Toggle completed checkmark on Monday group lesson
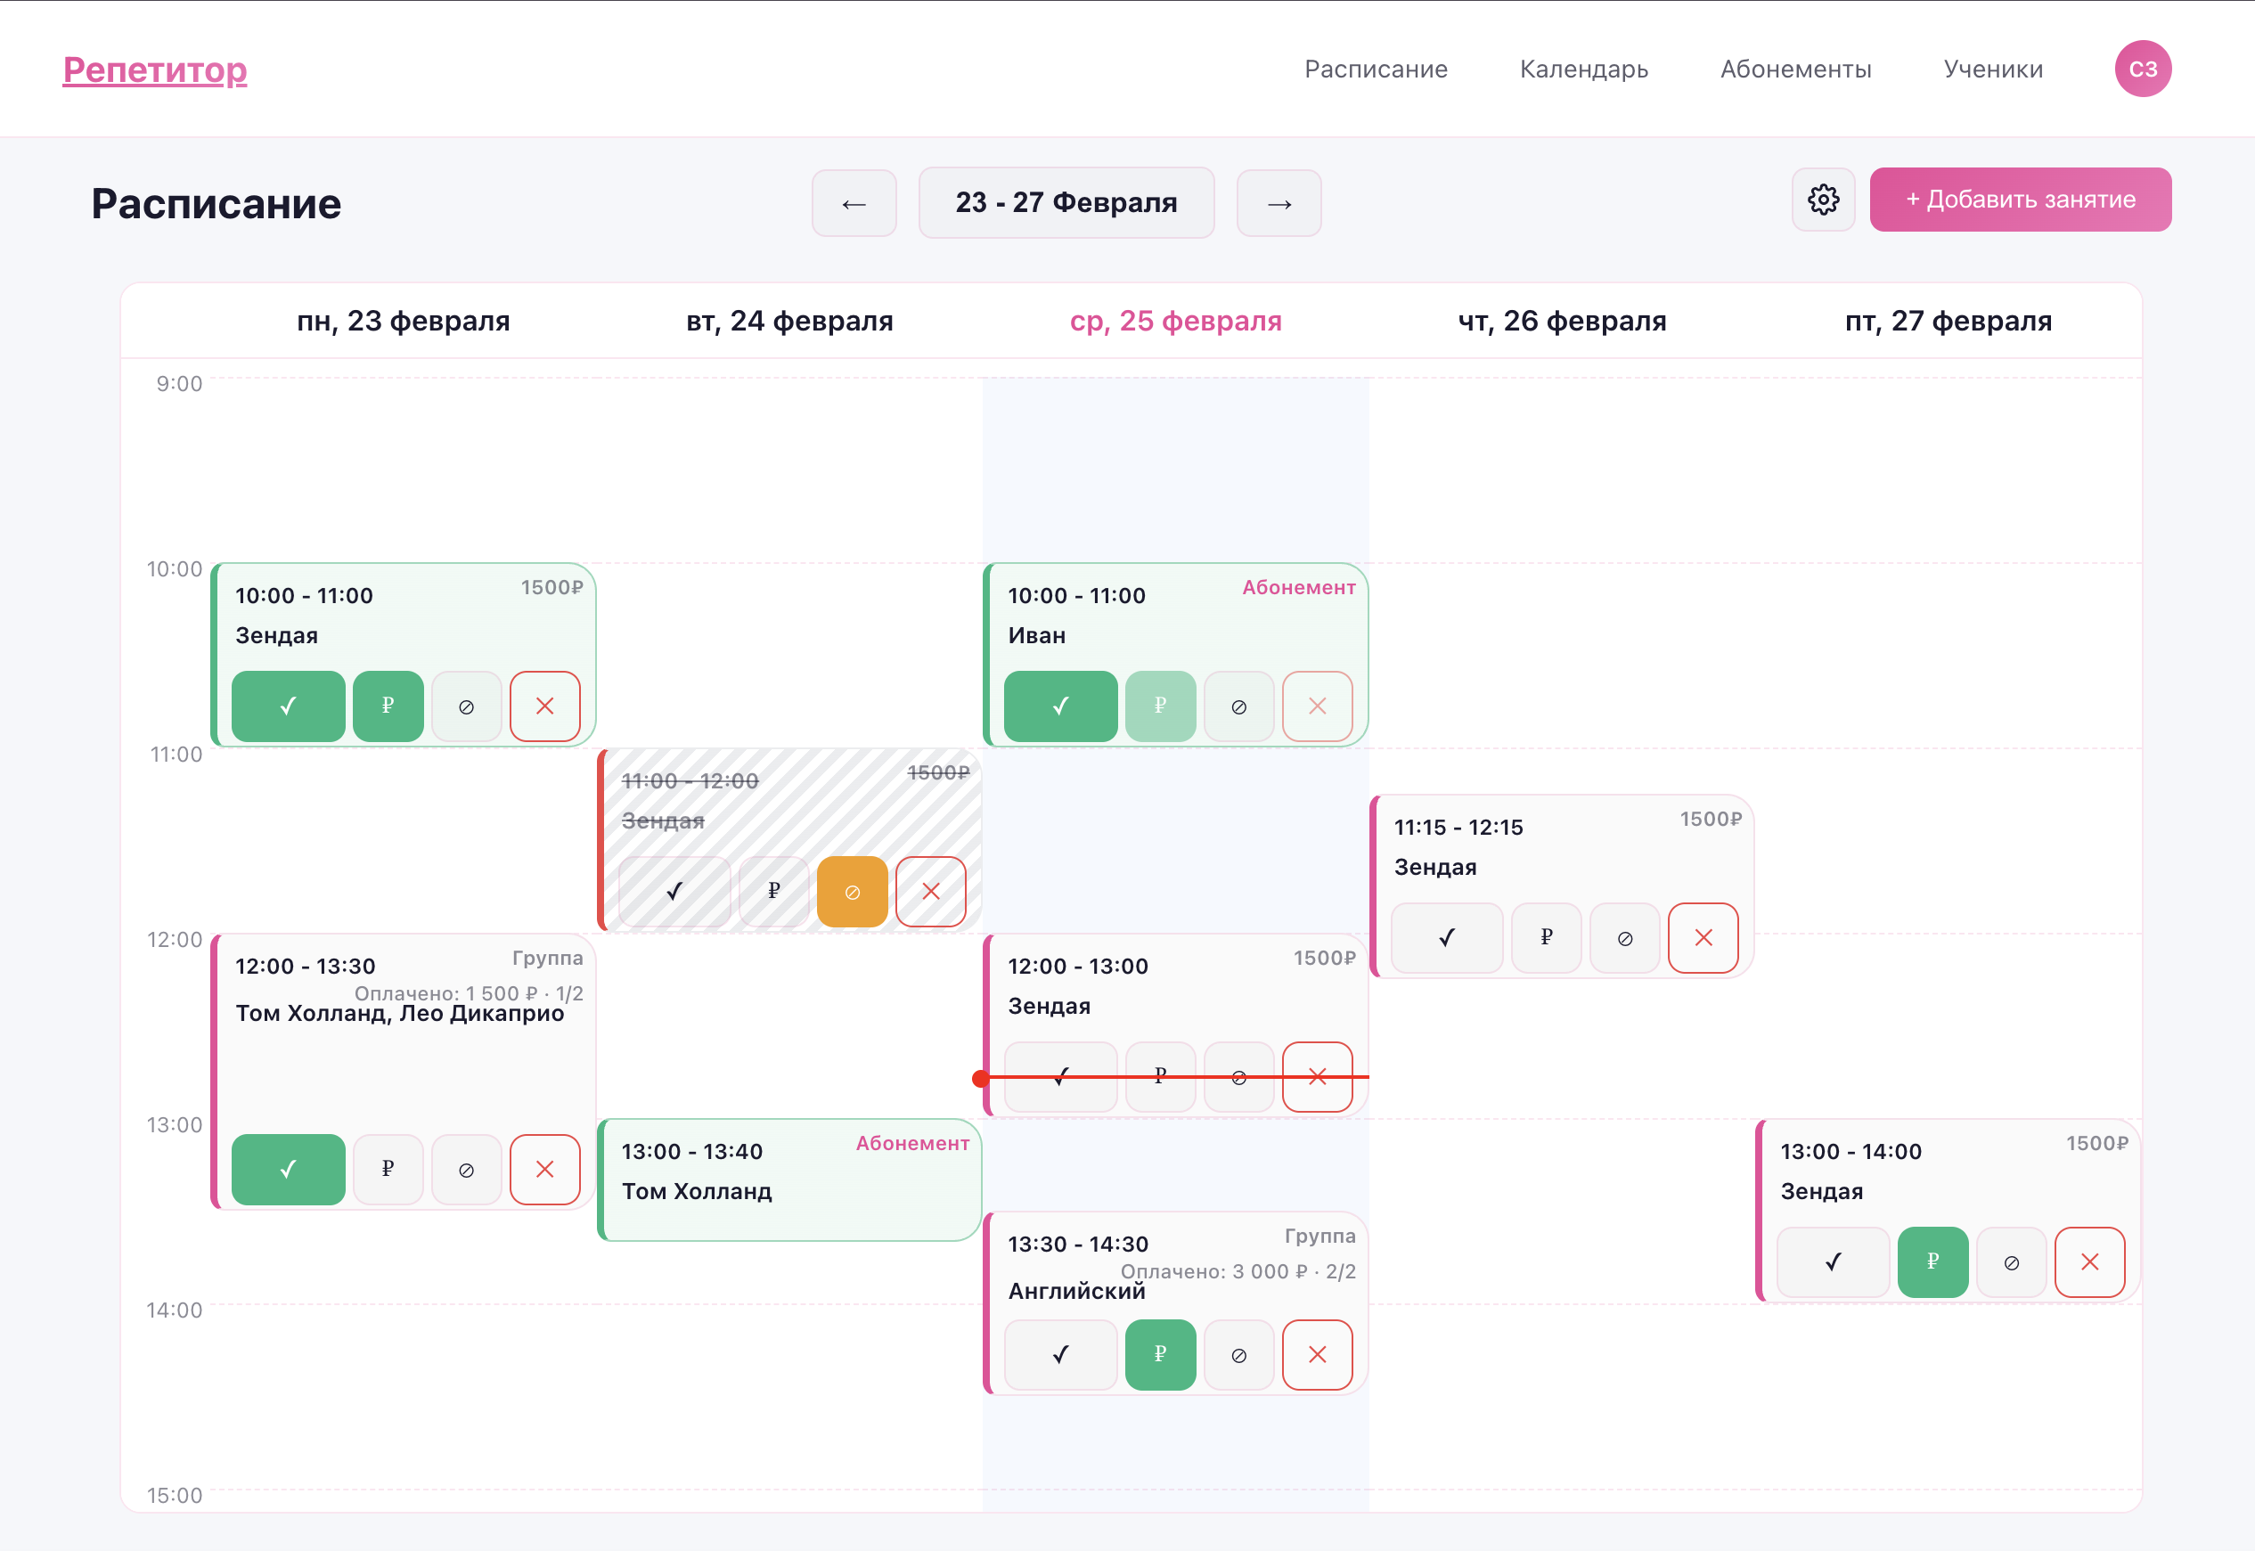Viewport: 2255px width, 1551px height. click(288, 1169)
